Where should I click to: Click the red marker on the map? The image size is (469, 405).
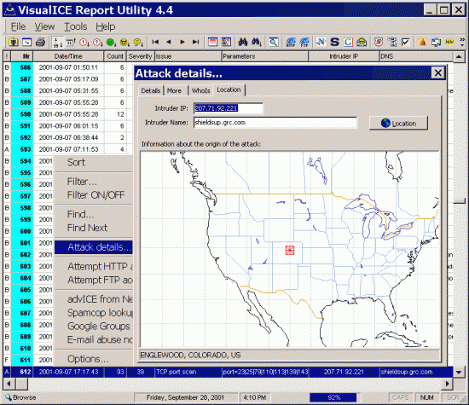click(x=290, y=250)
